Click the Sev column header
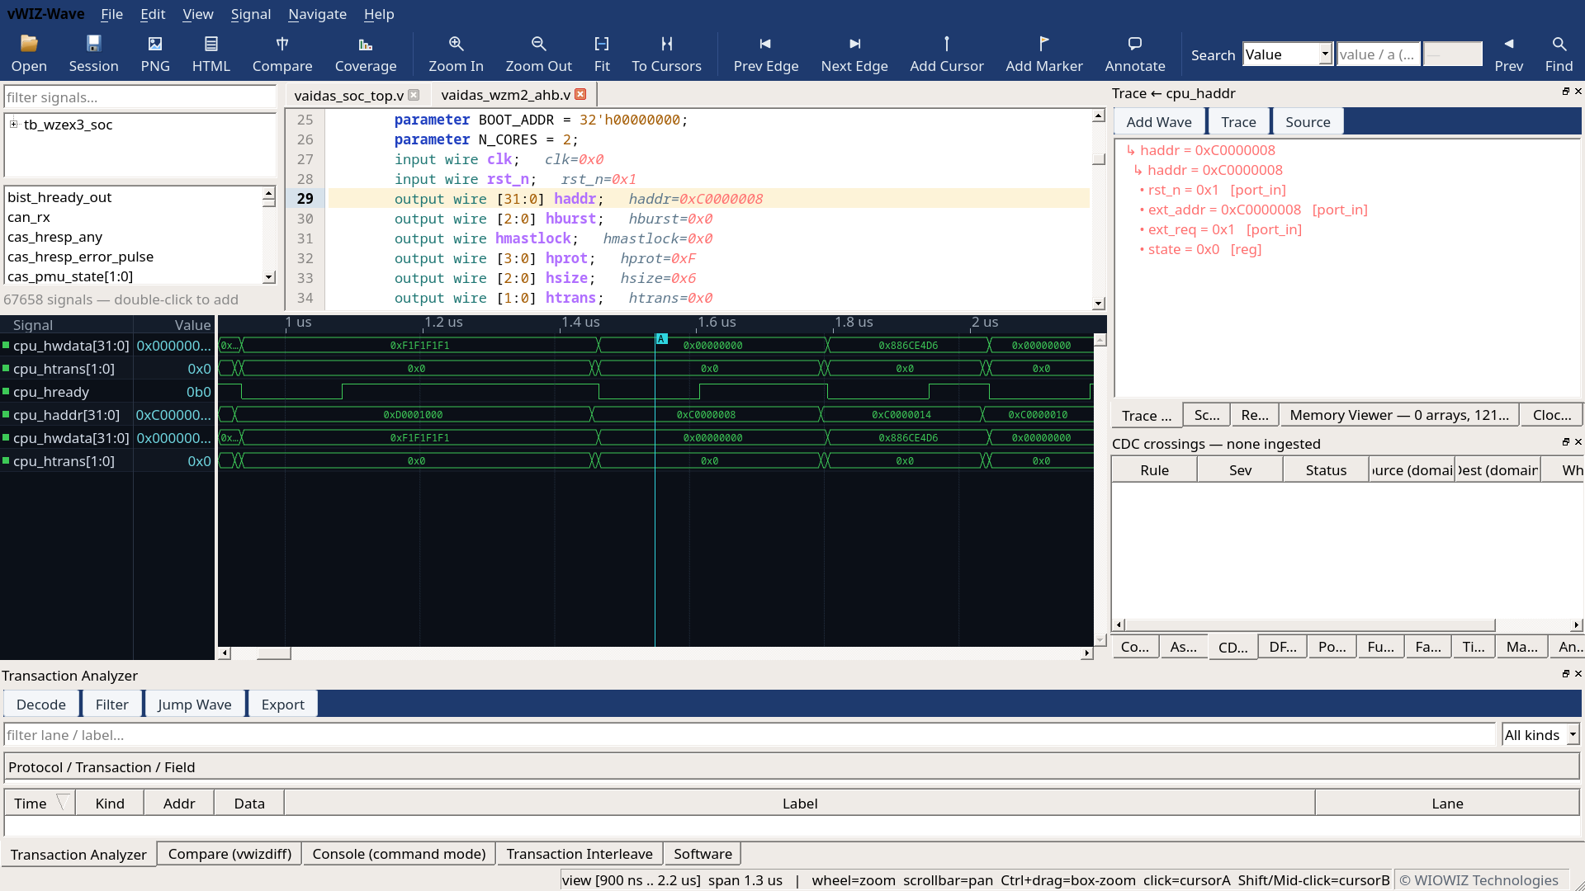This screenshot has width=1585, height=891. [x=1240, y=470]
